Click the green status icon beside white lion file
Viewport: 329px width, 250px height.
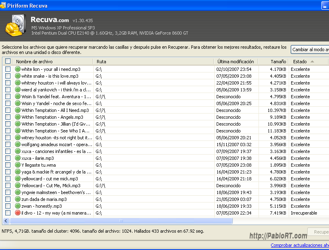point(18,69)
